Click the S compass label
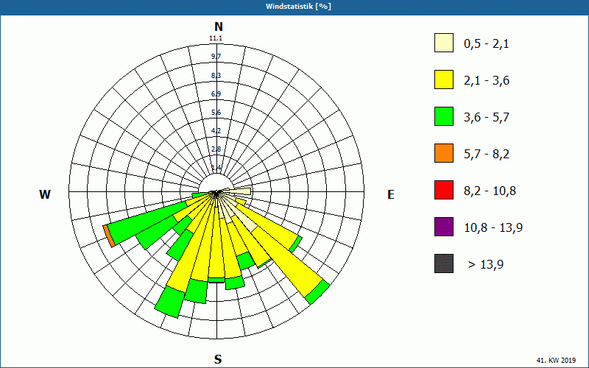The width and height of the screenshot is (589, 368). pos(218,359)
